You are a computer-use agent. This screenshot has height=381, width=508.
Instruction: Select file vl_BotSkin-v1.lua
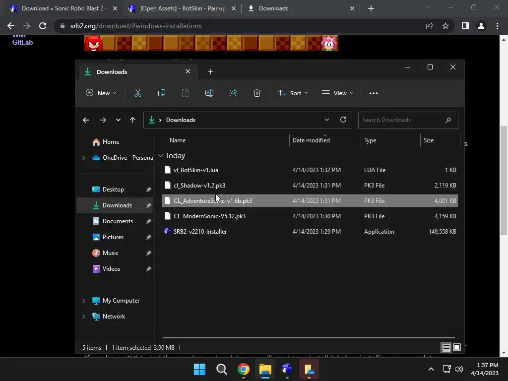click(310, 170)
